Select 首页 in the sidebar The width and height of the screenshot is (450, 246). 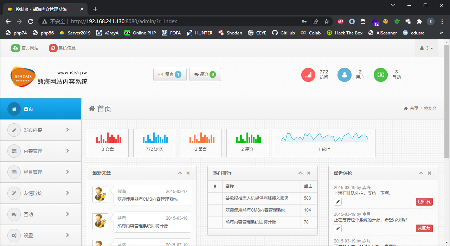(41, 109)
